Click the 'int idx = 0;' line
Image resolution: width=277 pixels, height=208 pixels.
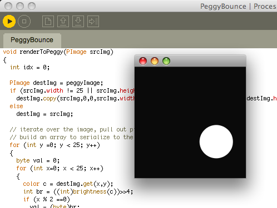[x=30, y=68]
